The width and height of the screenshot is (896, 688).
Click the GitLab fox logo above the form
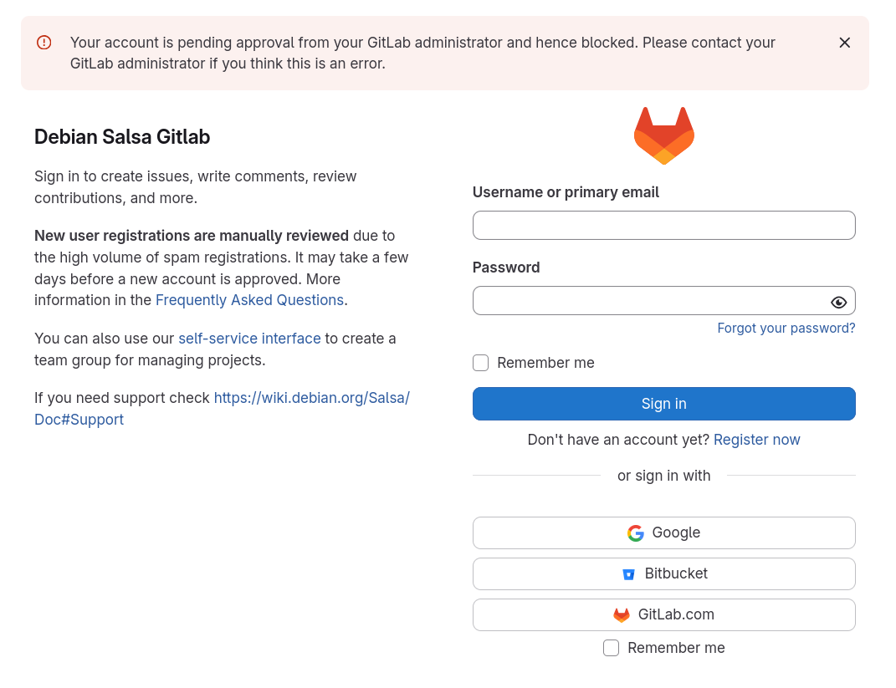(663, 135)
